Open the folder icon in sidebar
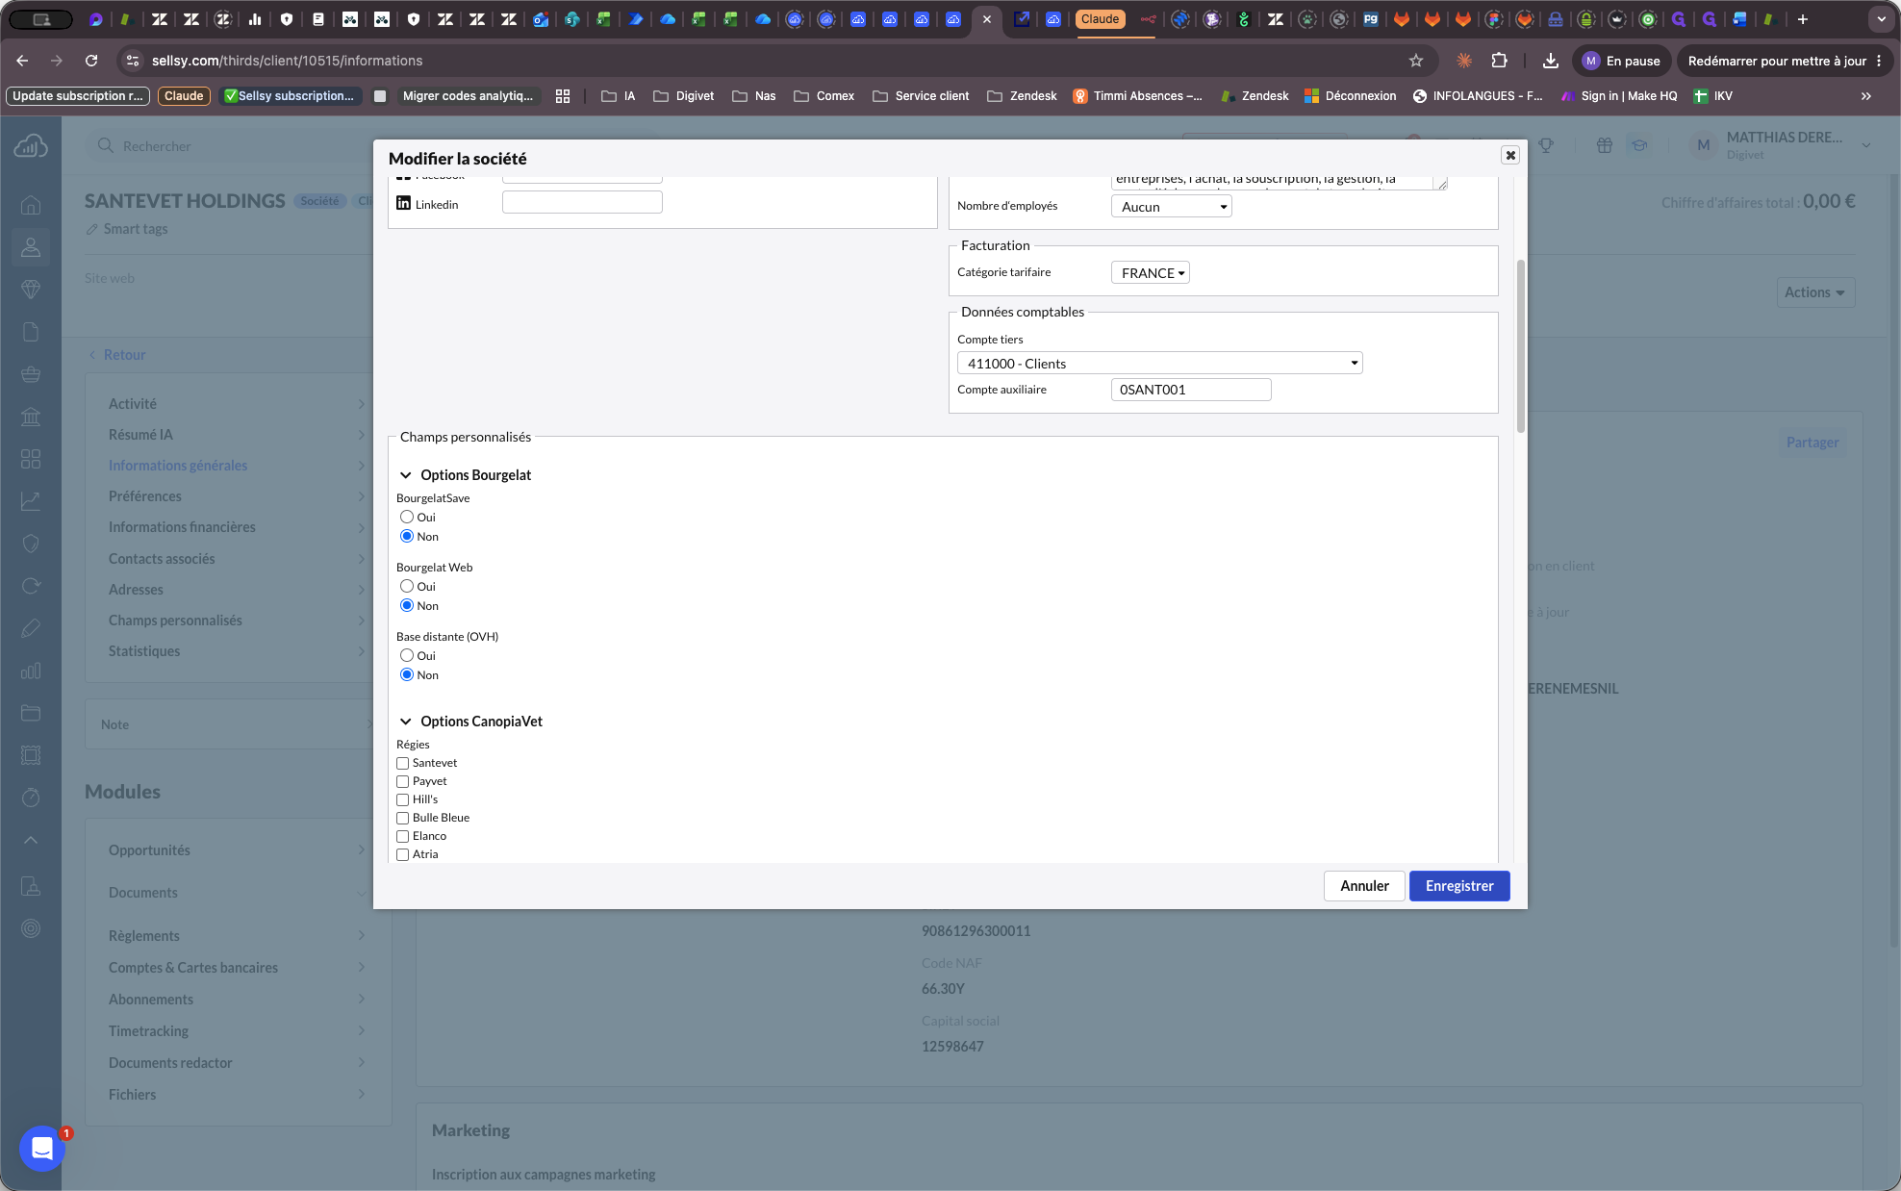 [x=31, y=713]
